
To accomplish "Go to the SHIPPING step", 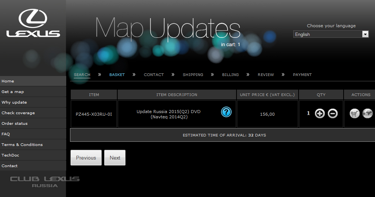I will [193, 74].
